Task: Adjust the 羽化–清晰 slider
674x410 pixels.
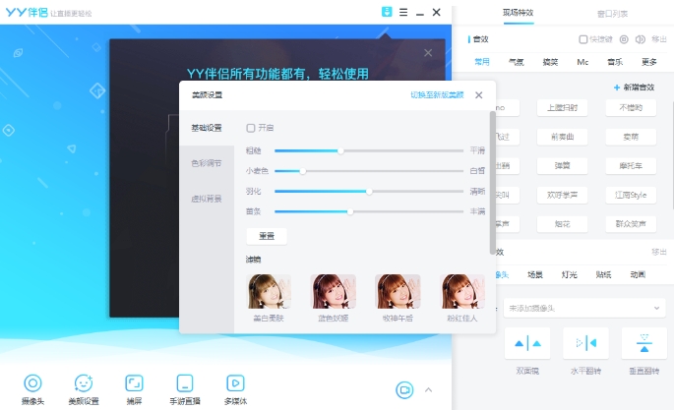Action: pyautogui.click(x=369, y=192)
